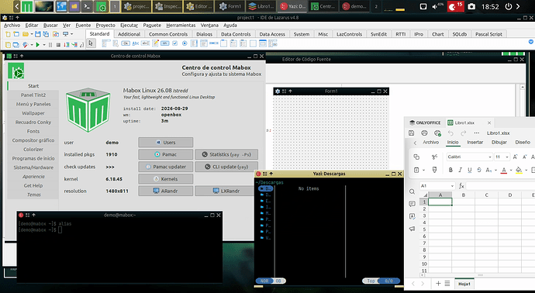The image size is (535, 293).
Task: Click the Undo arrow in ONLYOFFICE header
Action: pyautogui.click(x=450, y=133)
